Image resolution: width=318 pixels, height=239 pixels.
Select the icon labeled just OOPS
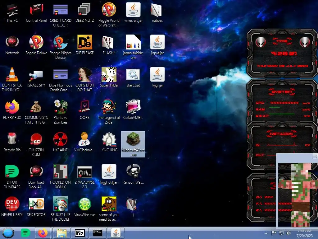point(84,107)
